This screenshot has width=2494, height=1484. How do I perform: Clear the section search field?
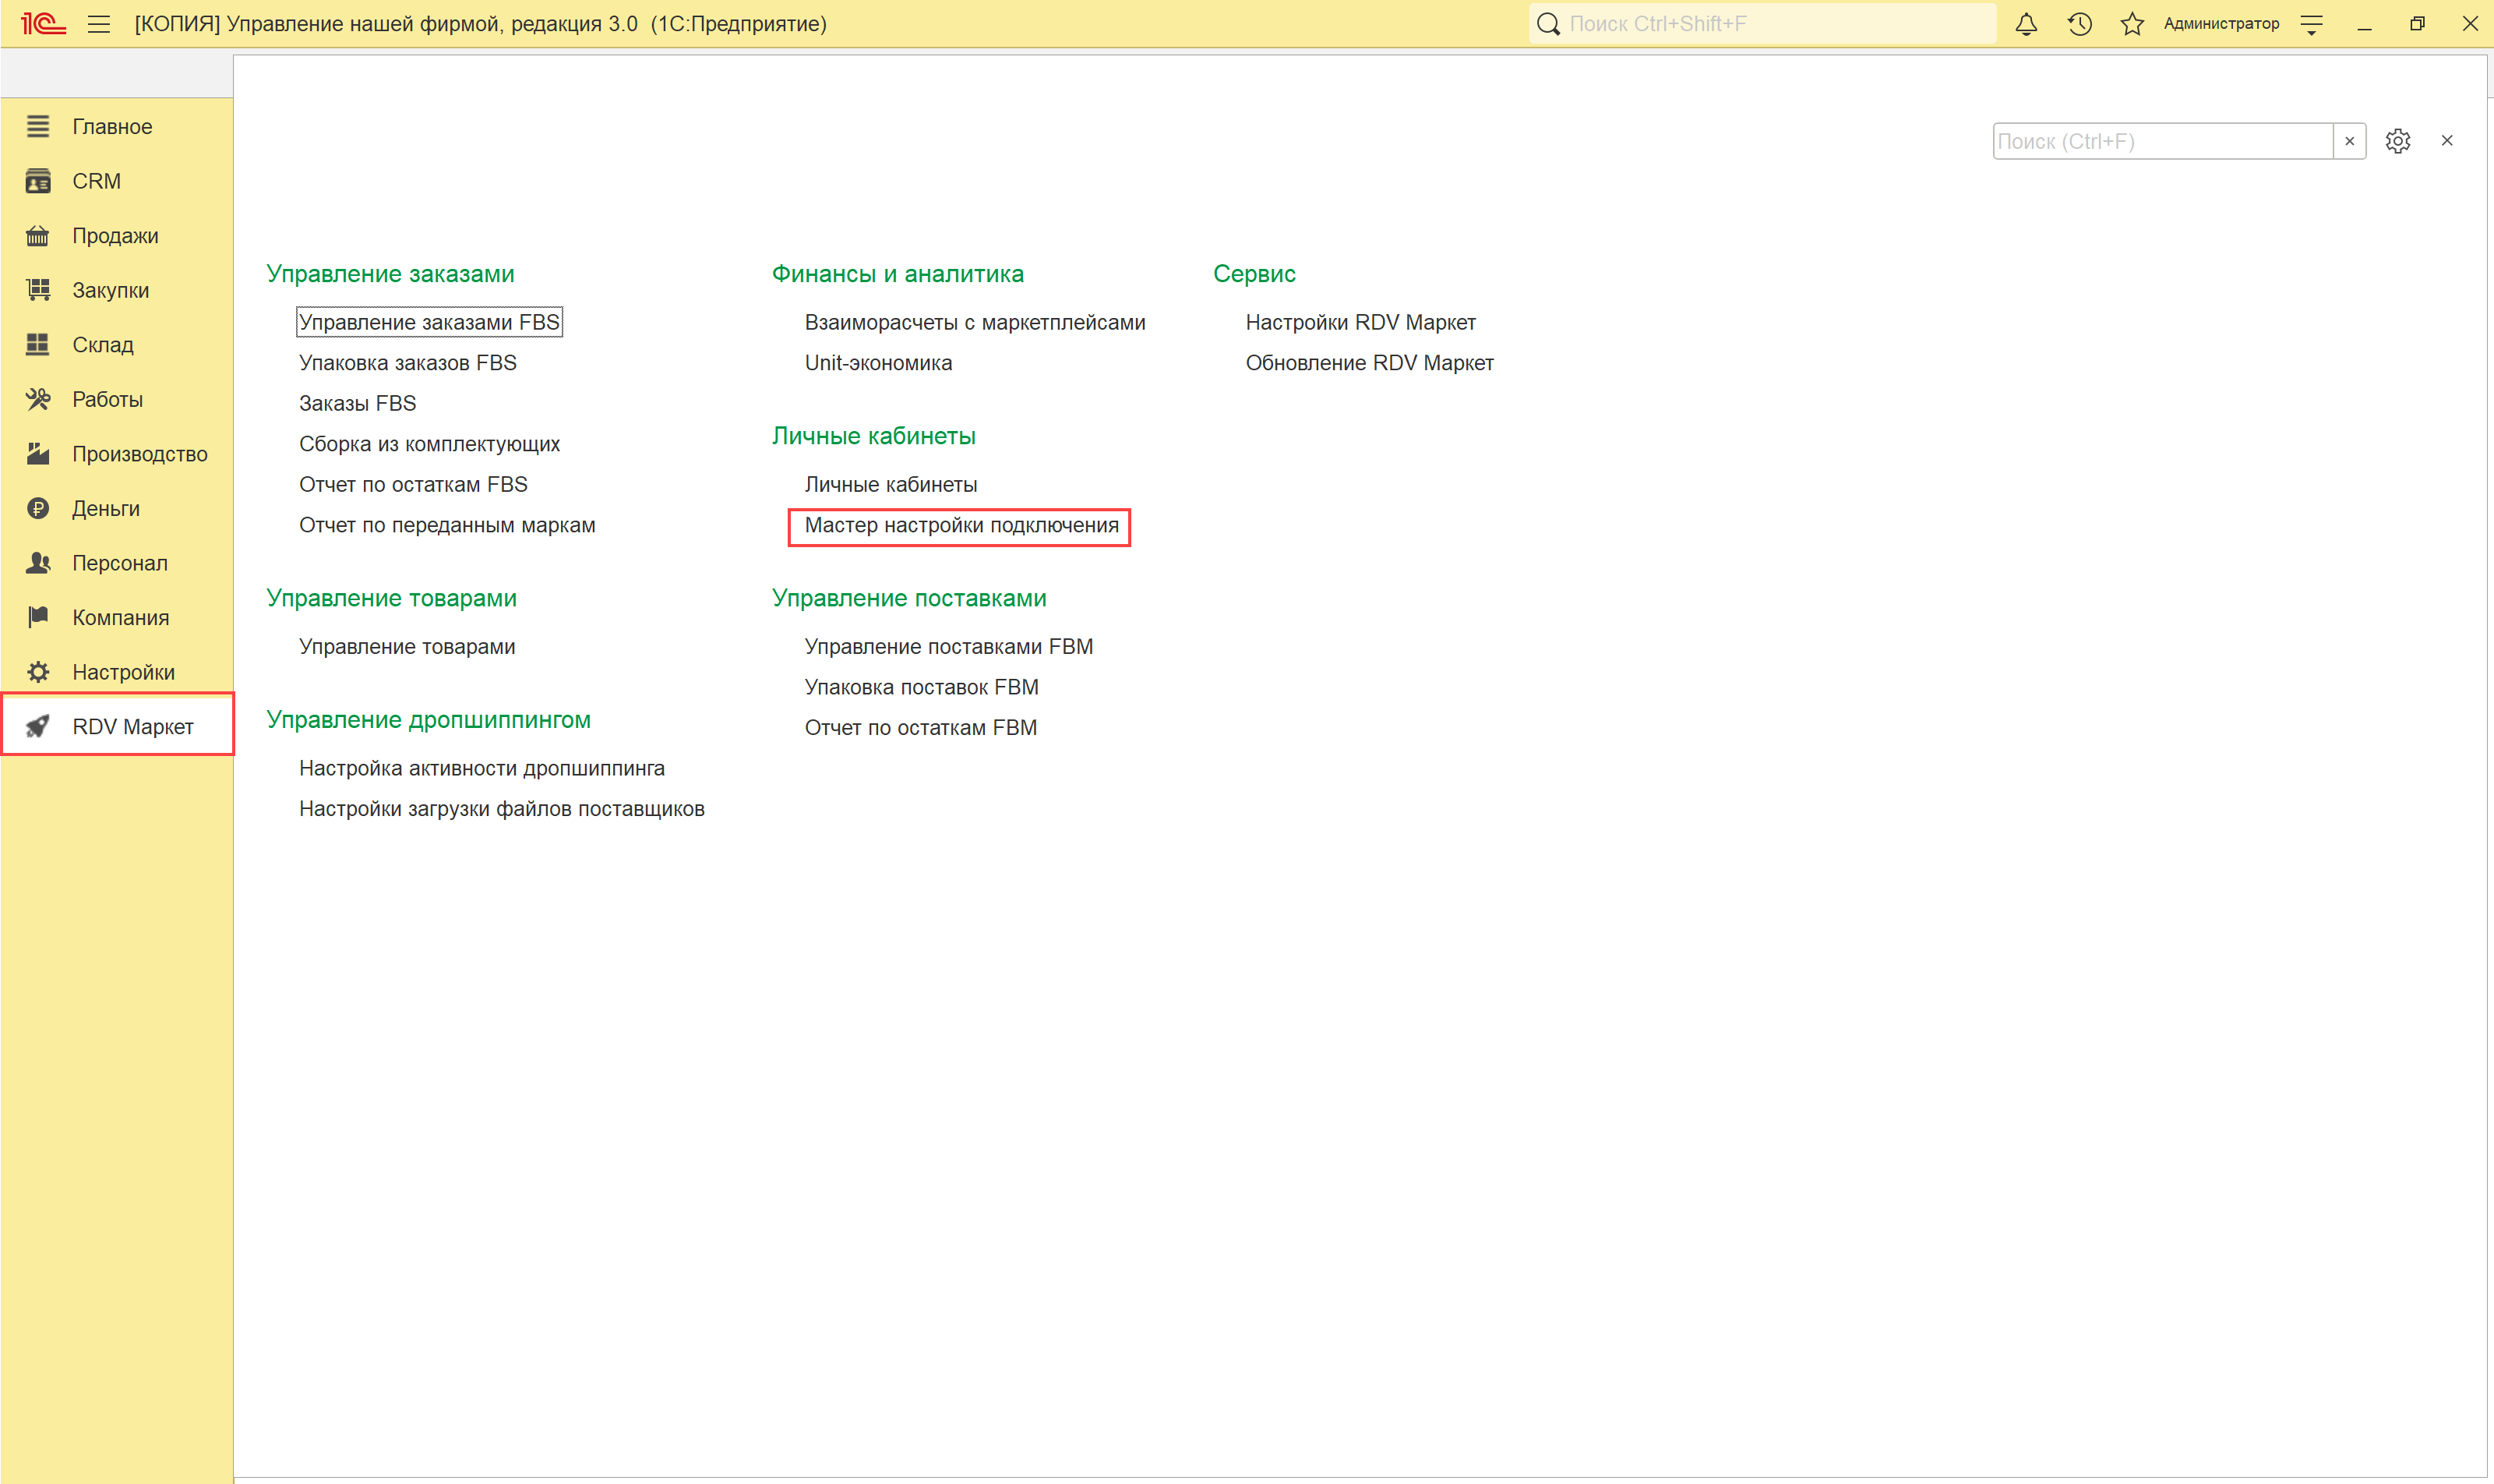pos(2349,141)
